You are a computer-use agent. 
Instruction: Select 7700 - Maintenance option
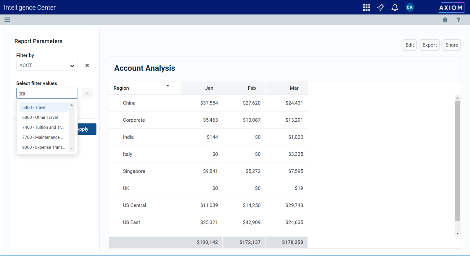tap(44, 137)
